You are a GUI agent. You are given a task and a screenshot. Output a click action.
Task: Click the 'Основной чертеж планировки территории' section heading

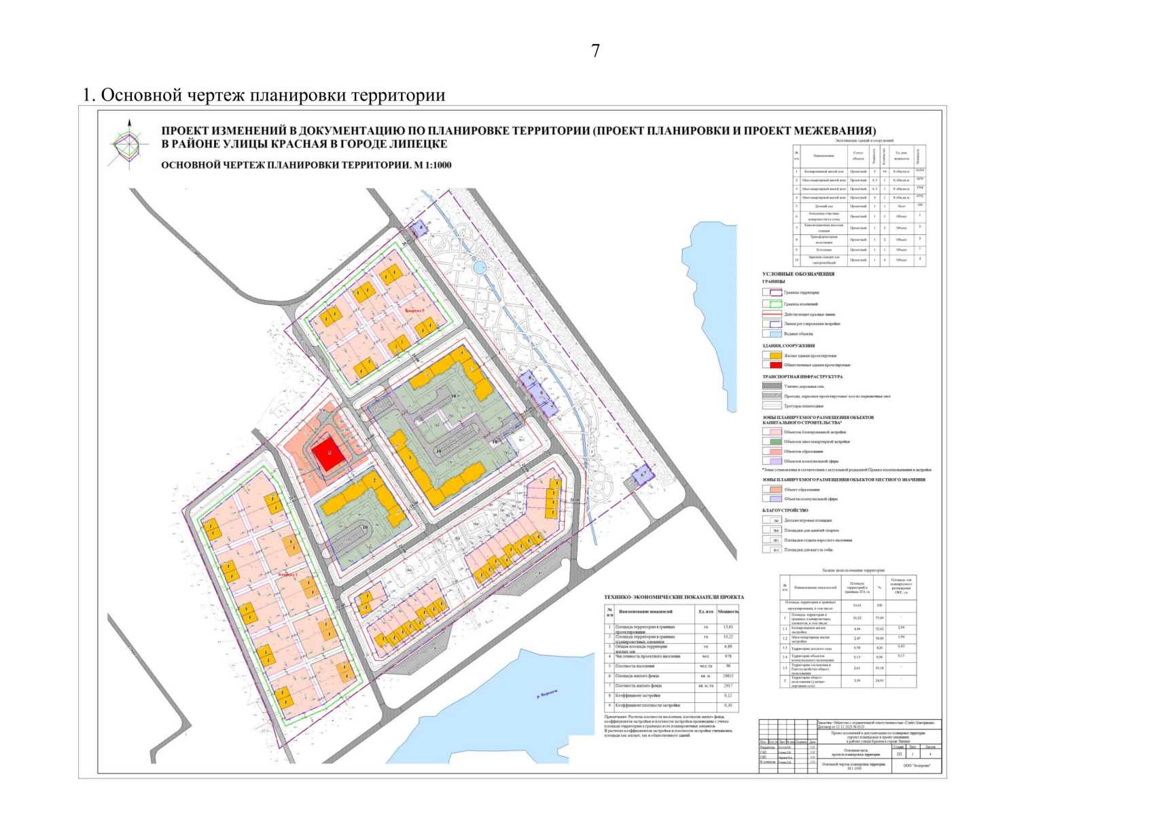point(264,95)
